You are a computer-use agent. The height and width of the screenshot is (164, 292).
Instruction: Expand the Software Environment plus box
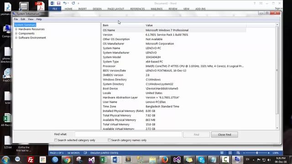pos(16,38)
